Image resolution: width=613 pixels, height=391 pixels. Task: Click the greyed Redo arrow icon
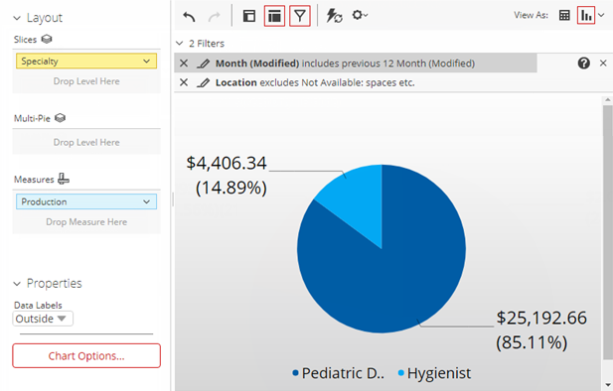coord(214,17)
